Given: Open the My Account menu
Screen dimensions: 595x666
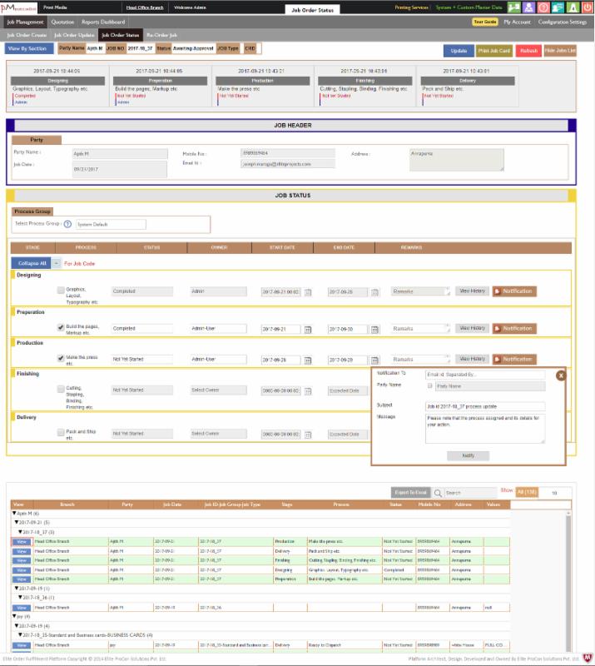Looking at the screenshot, I should (x=517, y=22).
